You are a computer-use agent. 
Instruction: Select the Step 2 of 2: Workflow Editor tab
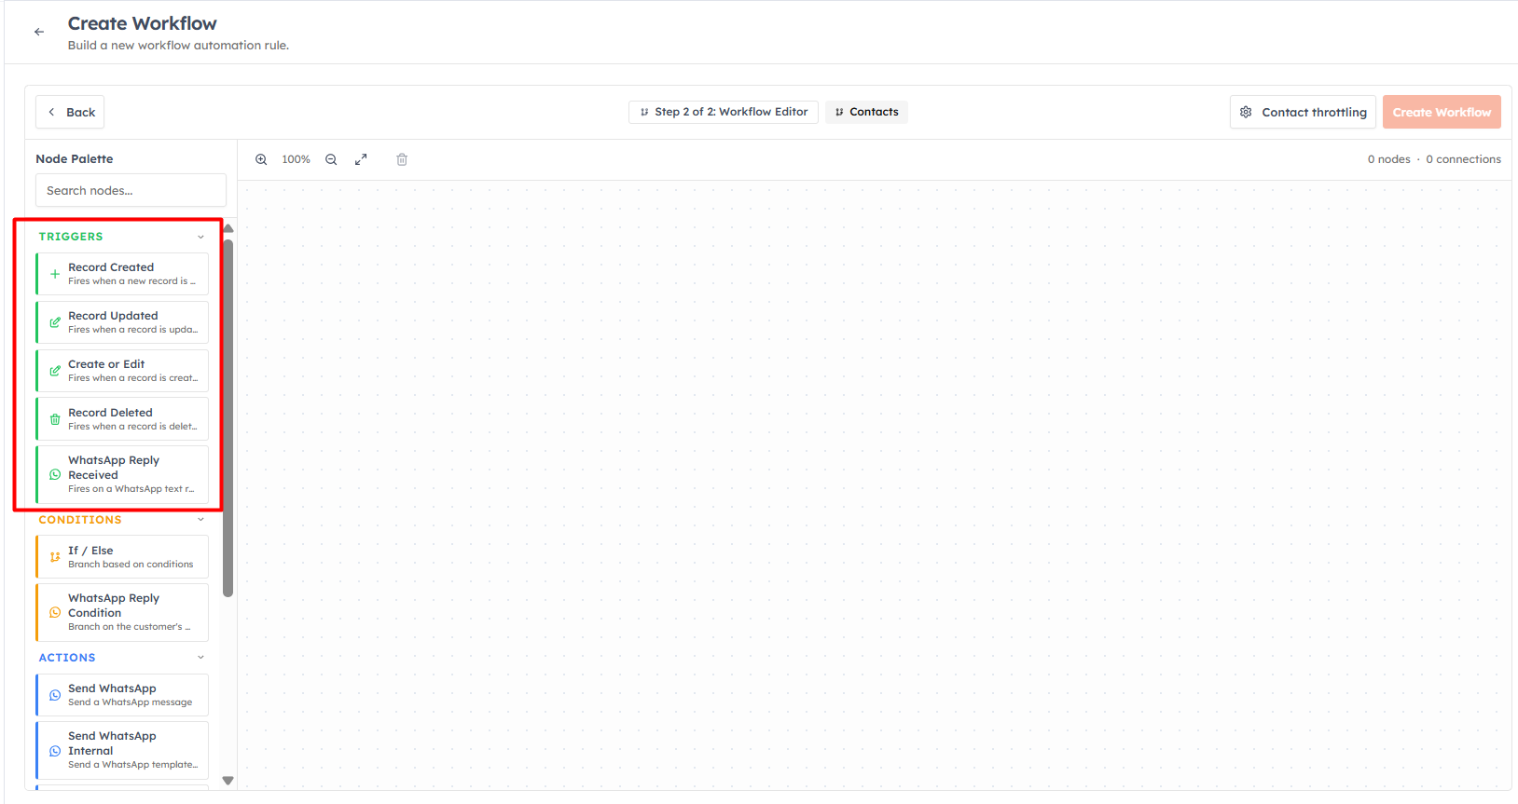(724, 112)
